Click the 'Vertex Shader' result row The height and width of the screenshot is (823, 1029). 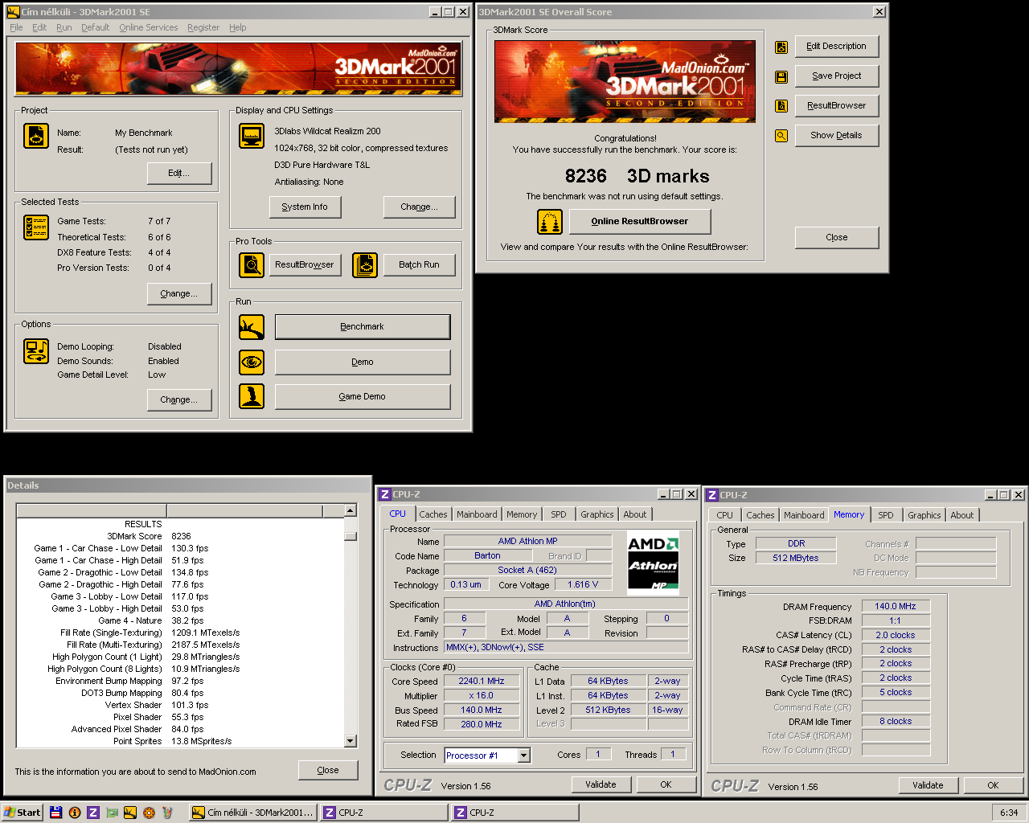pos(181,705)
